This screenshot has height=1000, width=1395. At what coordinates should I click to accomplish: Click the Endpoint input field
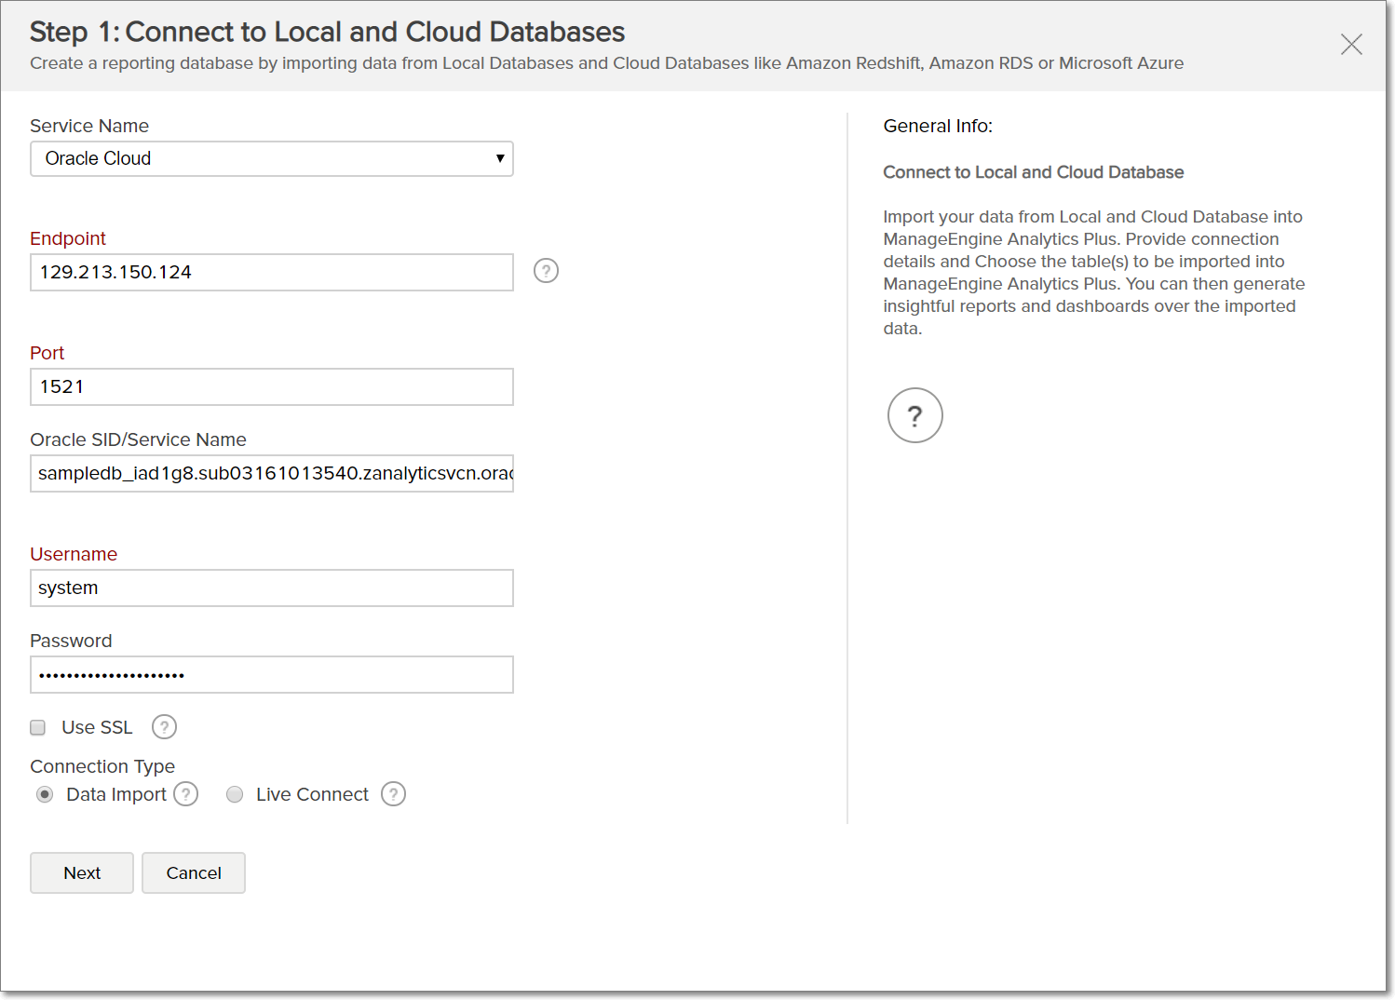[271, 272]
